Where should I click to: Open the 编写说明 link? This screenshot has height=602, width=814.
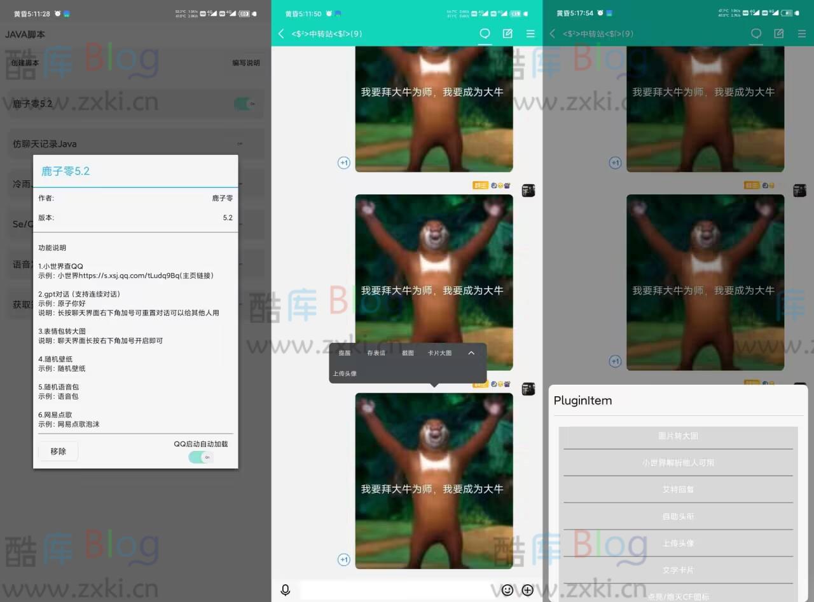(245, 63)
